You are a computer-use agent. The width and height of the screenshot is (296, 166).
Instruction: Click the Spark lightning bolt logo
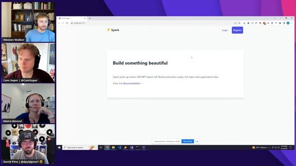[108, 30]
